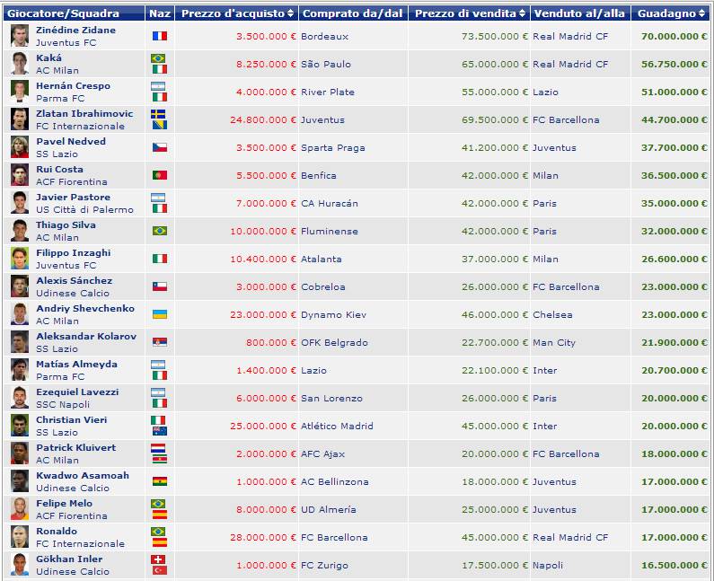
Task: Open SSC Napoli team link
Action: pos(63,404)
